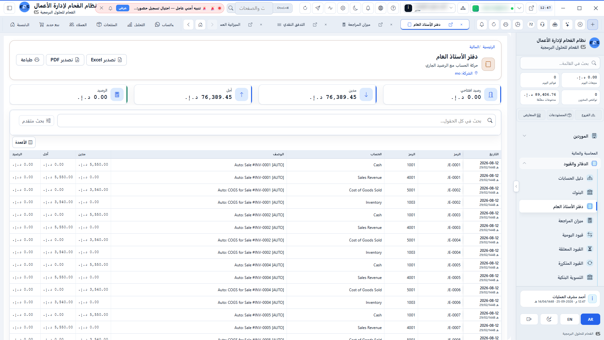Viewport: 604px width, 340px height.
Task: Close the الميزانية tab
Action: pyautogui.click(x=261, y=25)
